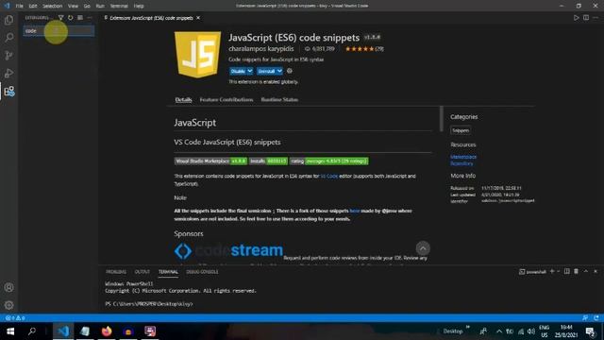This screenshot has height=340, width=604.
Task: Filter extensions with the funnel icon
Action: pos(60,18)
